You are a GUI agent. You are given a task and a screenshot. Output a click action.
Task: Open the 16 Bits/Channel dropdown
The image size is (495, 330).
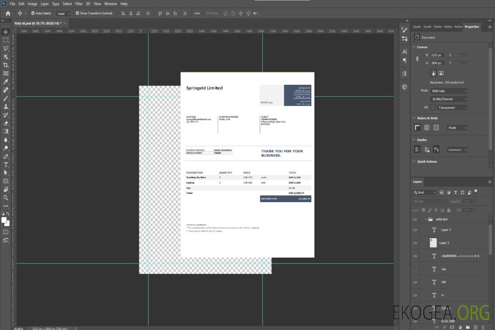pyautogui.click(x=449, y=99)
